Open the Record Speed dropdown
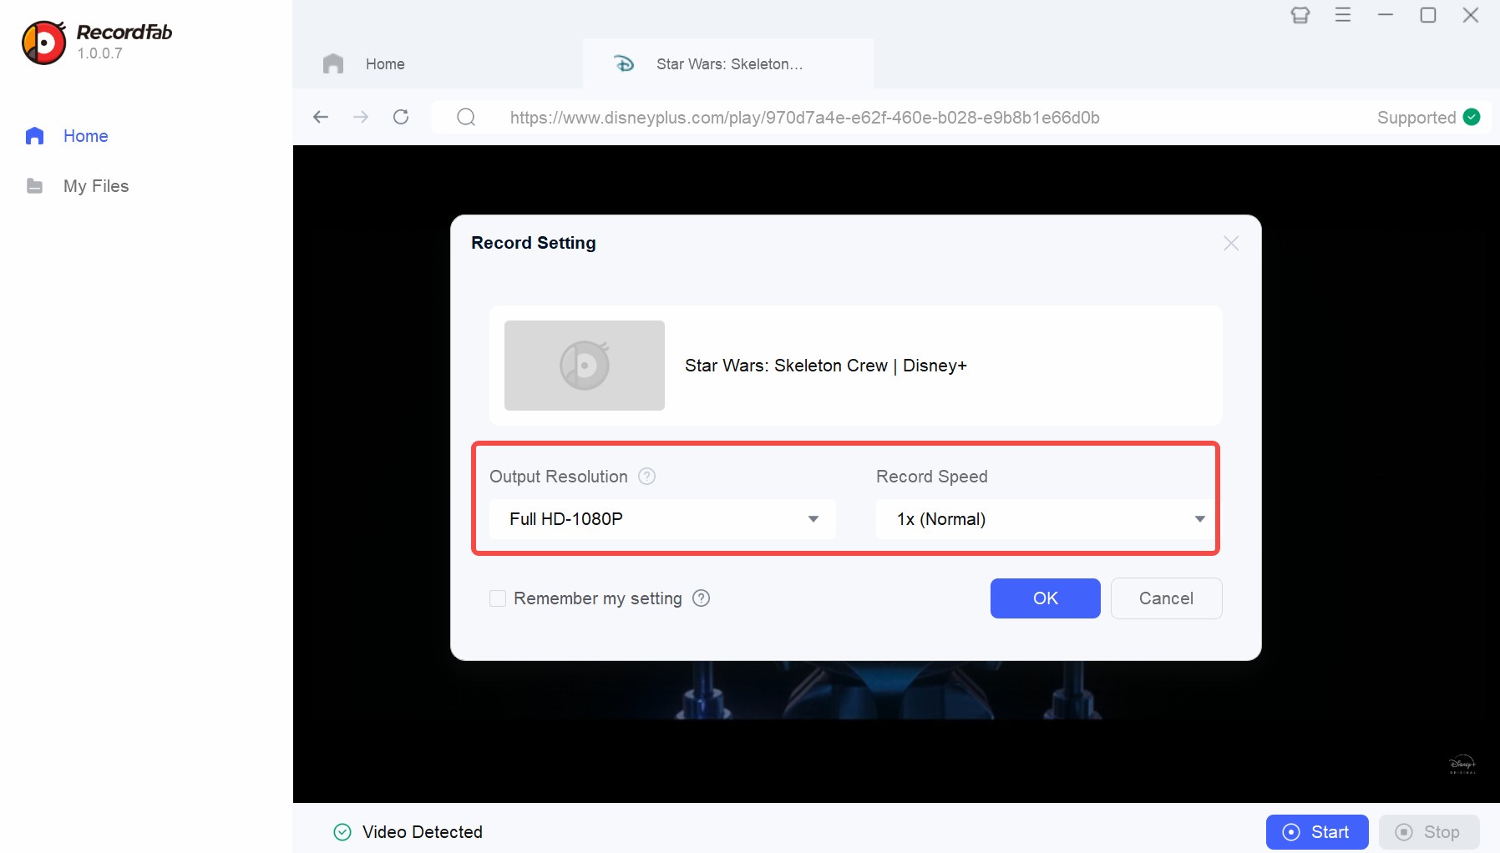This screenshot has width=1500, height=853. [x=1045, y=519]
